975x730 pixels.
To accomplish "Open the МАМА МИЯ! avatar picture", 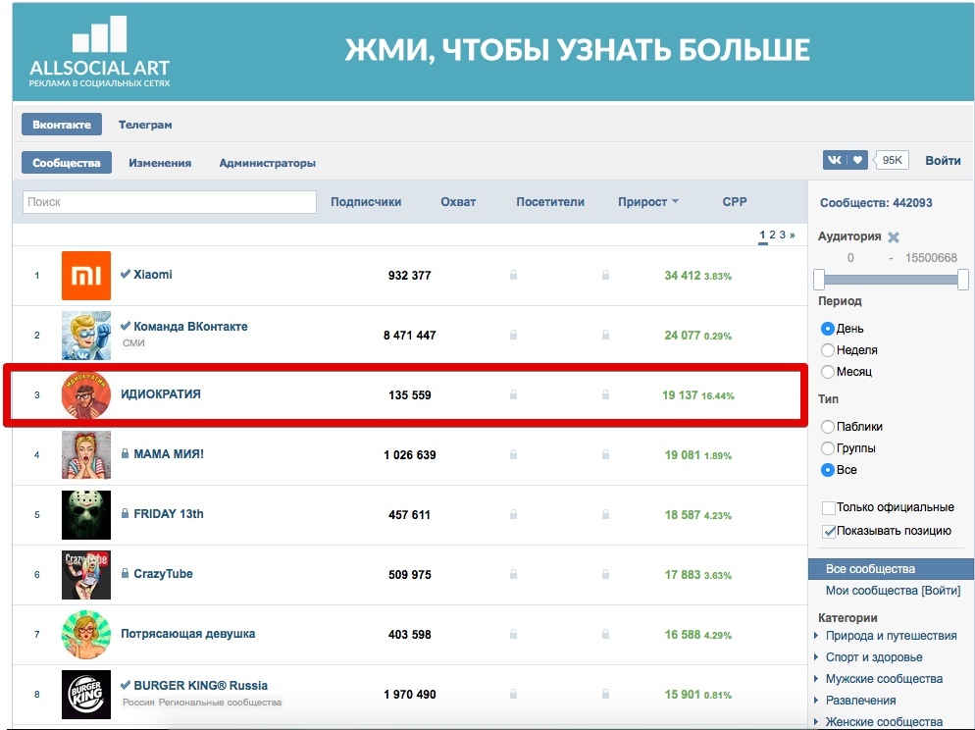I will click(x=85, y=454).
